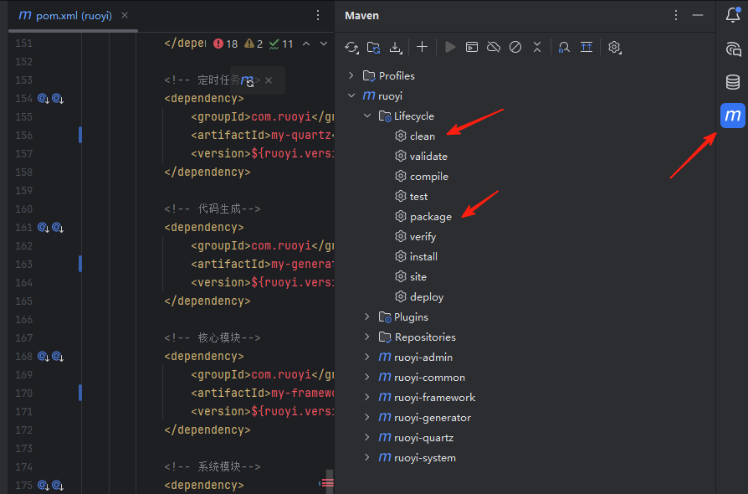Open the Database tool window icon

(x=732, y=82)
